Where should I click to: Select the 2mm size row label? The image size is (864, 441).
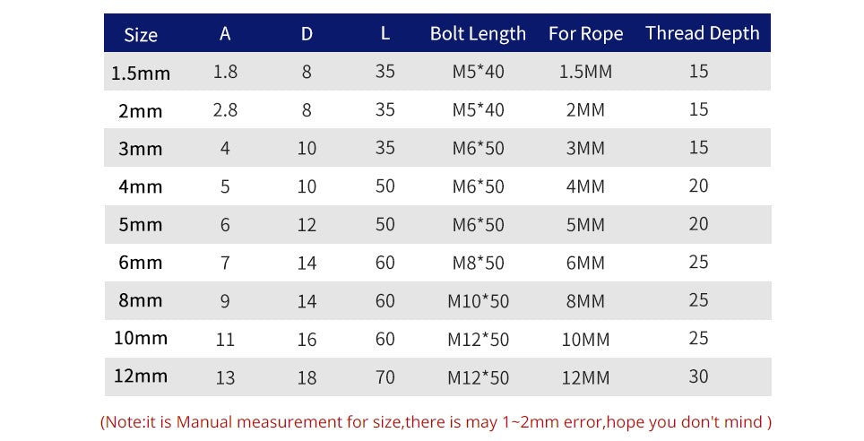141,111
